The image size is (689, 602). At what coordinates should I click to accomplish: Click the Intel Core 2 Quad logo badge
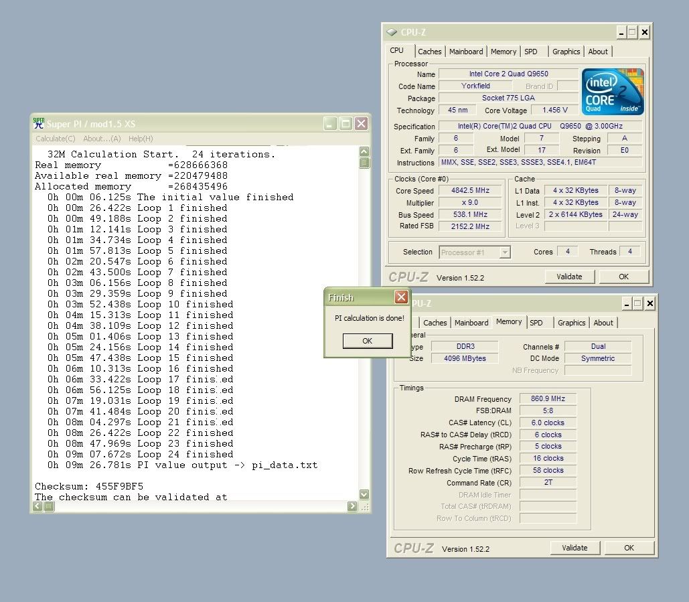(613, 91)
